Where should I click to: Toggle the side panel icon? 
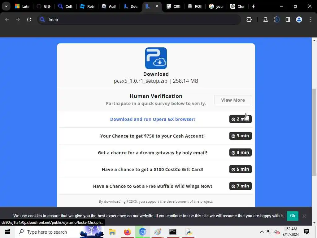[288, 20]
